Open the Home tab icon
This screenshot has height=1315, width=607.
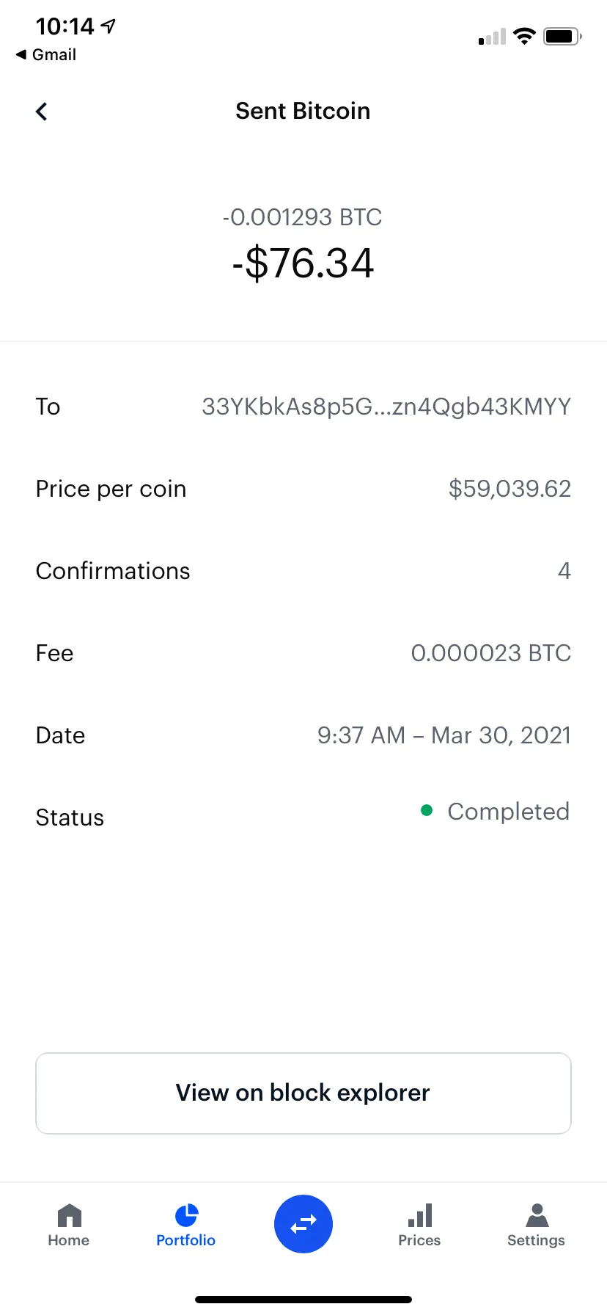click(70, 1215)
